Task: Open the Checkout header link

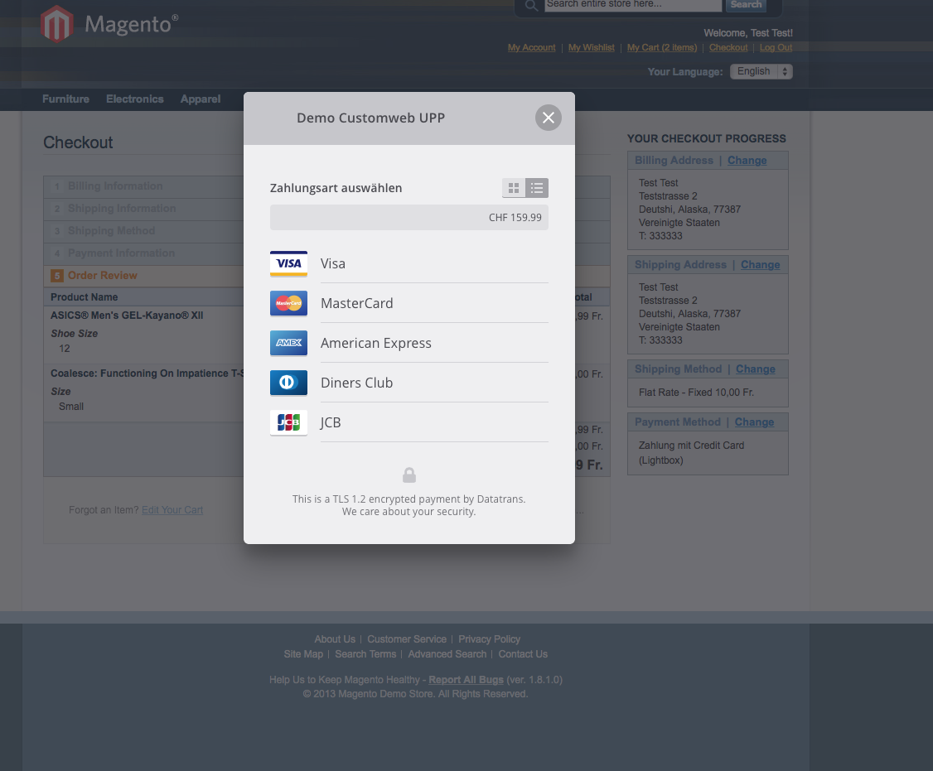Action: click(728, 47)
